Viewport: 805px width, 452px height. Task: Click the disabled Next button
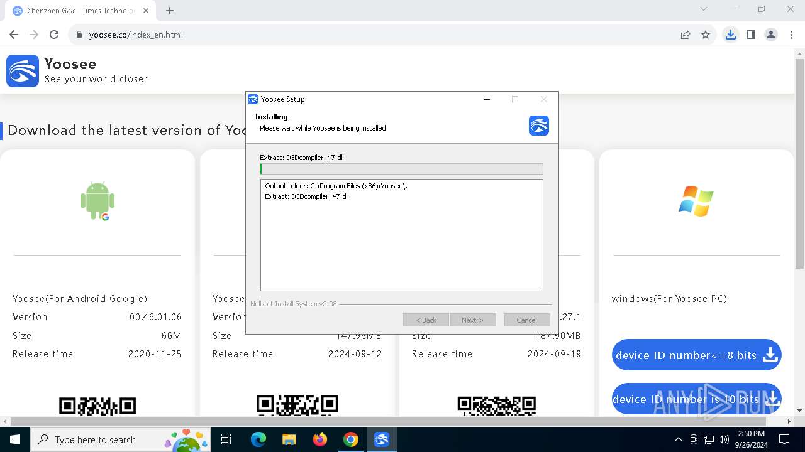pos(472,320)
